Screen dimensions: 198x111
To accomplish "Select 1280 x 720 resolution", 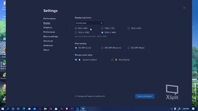I will 102,28.
